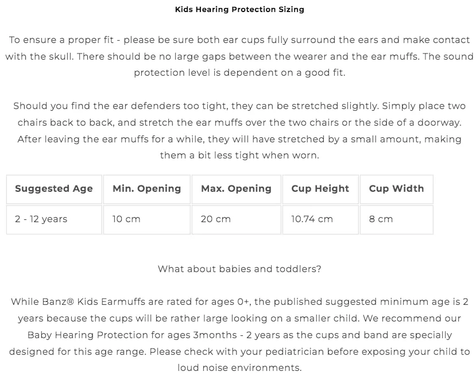This screenshot has height=383, width=476.
Task: Select the Cup Width column header
Action: point(396,189)
